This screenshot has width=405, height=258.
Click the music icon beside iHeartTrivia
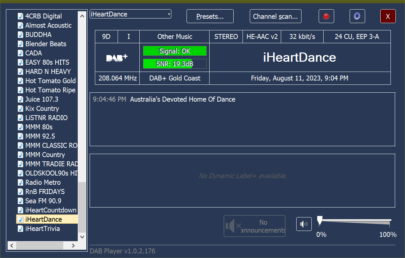pos(21,228)
